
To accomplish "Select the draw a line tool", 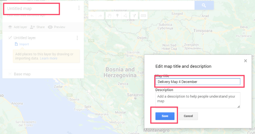I will (x=125, y=16).
